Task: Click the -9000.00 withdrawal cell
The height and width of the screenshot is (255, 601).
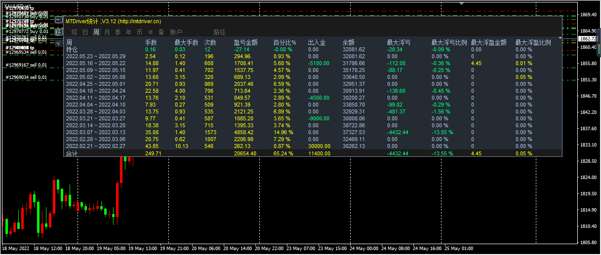Action: (x=319, y=118)
